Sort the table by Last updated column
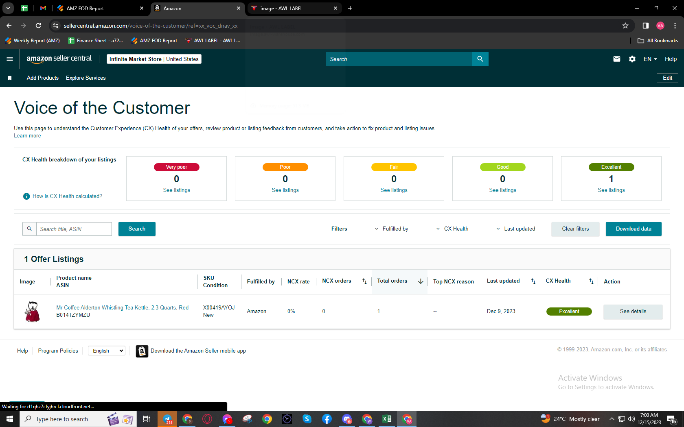The image size is (684, 427). click(533, 281)
